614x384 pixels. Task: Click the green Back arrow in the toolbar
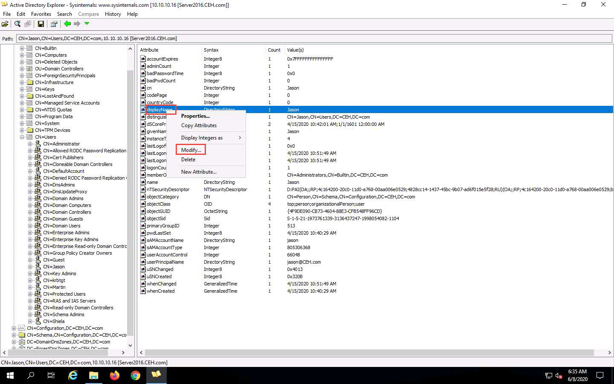pos(67,24)
